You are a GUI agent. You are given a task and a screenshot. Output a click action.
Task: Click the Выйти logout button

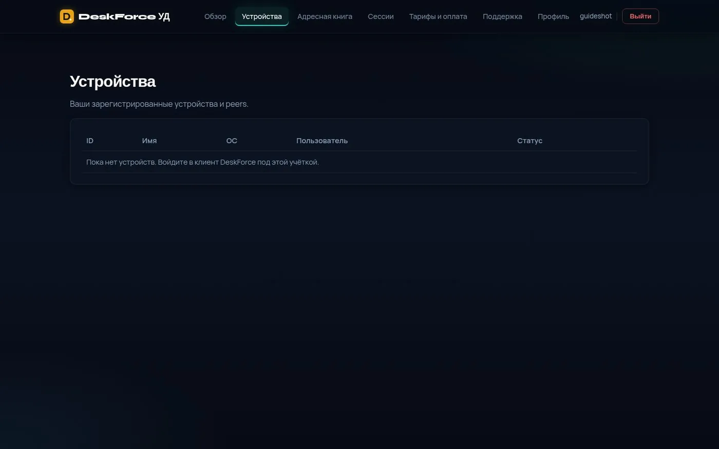[640, 16]
